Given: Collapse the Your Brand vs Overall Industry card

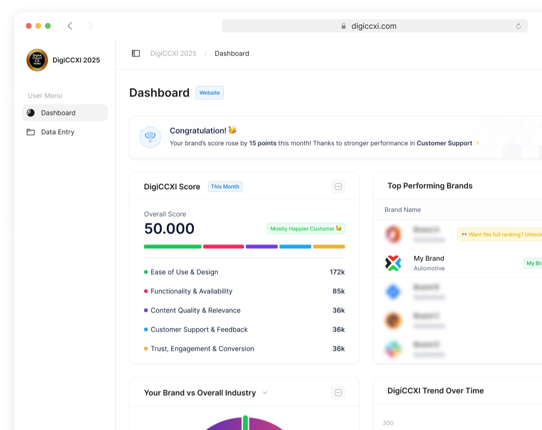Looking at the screenshot, I should [x=338, y=392].
